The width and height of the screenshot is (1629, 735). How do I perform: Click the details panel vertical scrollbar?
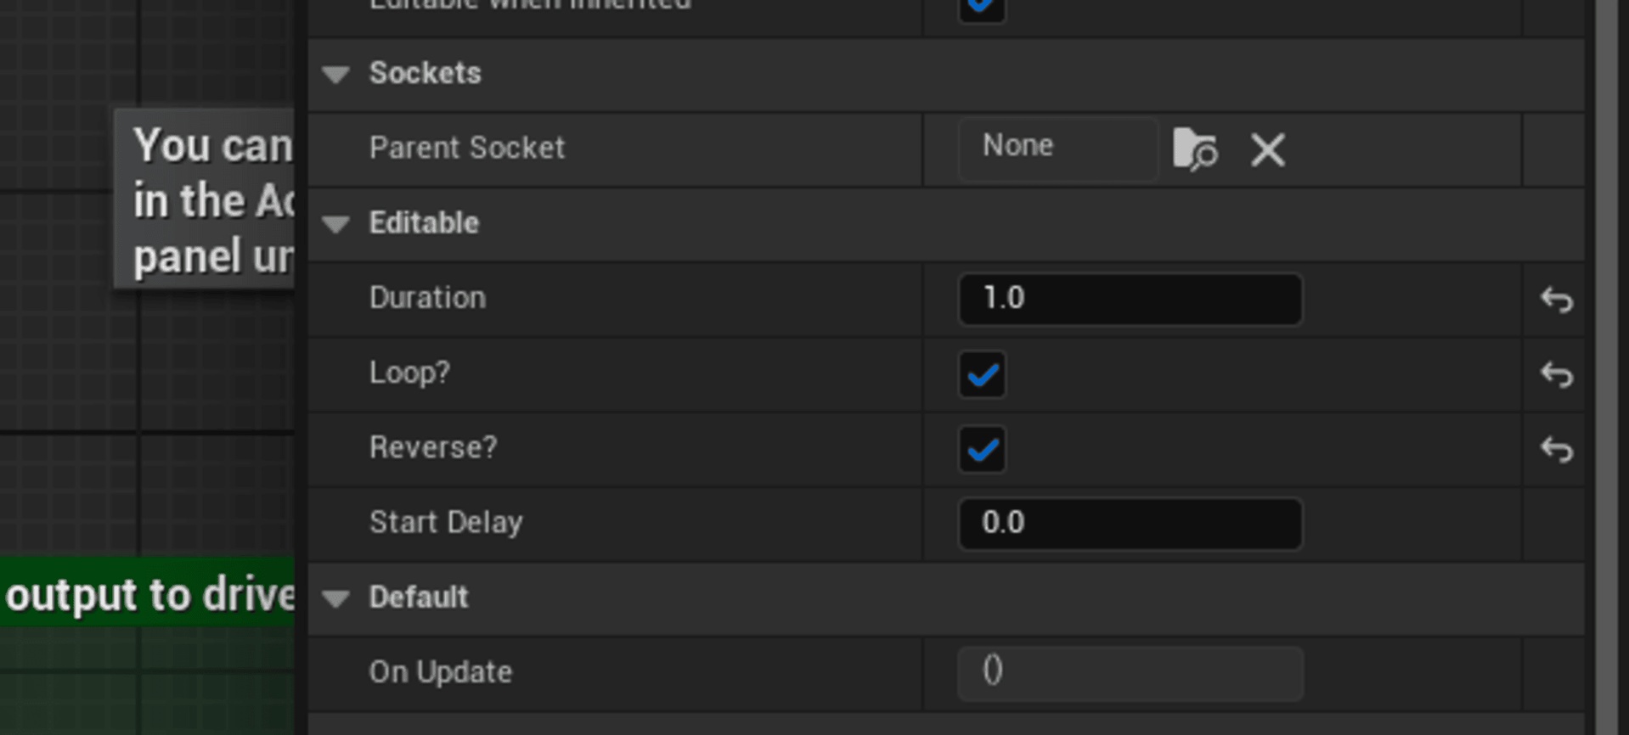click(x=1606, y=367)
